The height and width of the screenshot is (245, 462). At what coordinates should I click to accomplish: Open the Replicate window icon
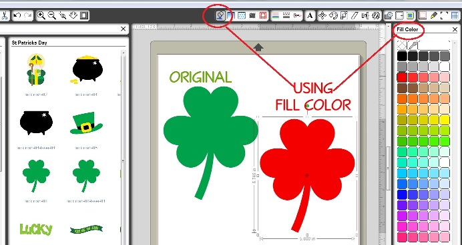point(376,15)
